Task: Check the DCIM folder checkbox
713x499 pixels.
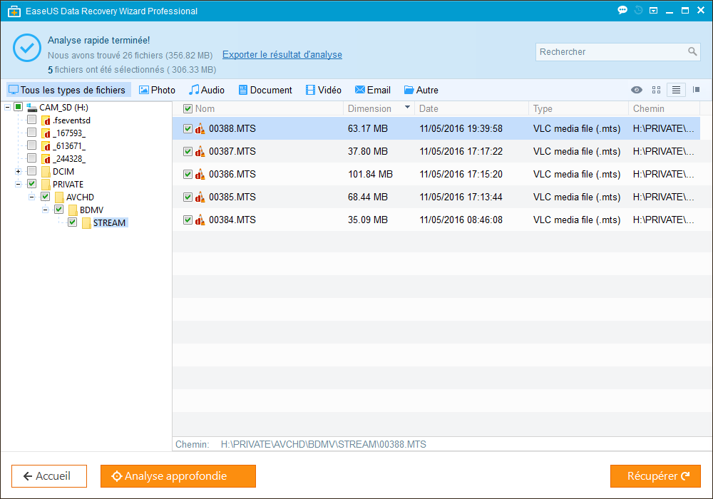Action: pos(31,172)
